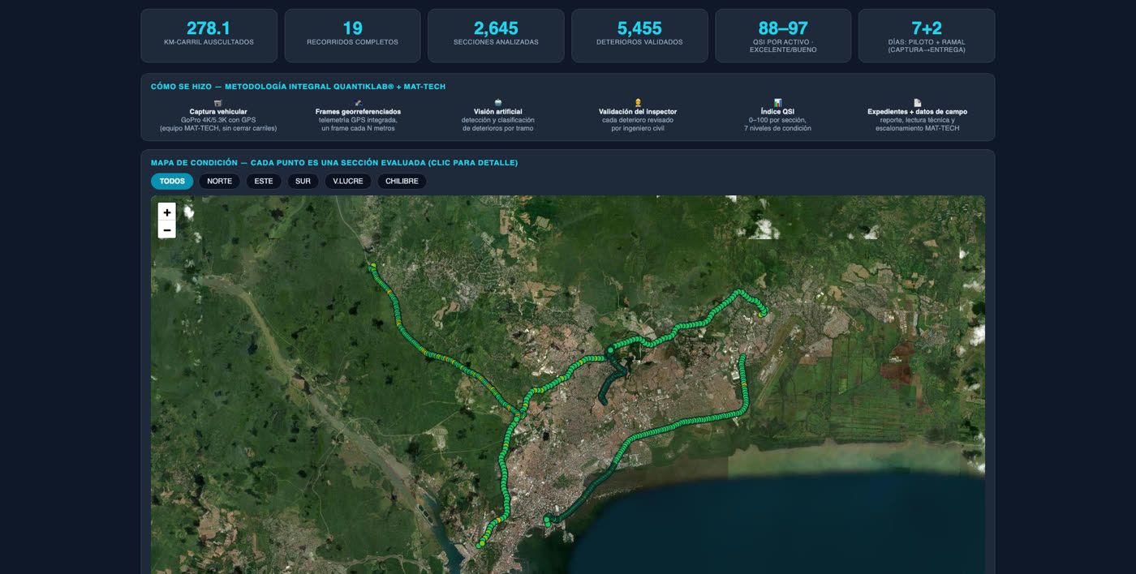Click the 278.1 km-carril auscultados card
Image resolution: width=1136 pixels, height=574 pixels.
click(x=209, y=36)
